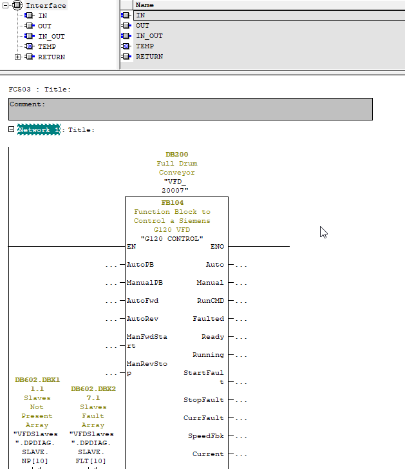Click the AutoPB input placeholder
The width and height of the screenshot is (405, 469).
pyautogui.click(x=111, y=265)
